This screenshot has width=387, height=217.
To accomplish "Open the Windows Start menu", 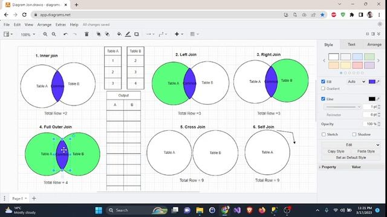I will [x=99, y=210].
